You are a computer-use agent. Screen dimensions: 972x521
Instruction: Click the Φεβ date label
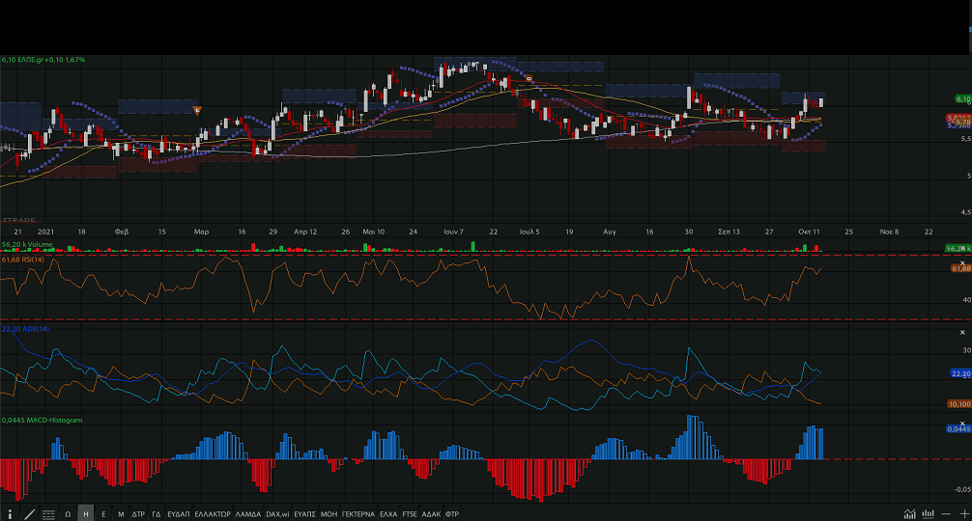[x=122, y=232]
